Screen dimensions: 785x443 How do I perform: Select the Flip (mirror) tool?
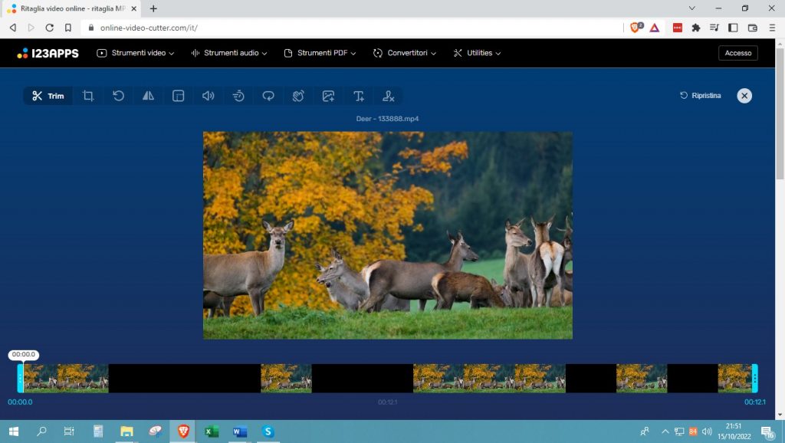coord(148,96)
